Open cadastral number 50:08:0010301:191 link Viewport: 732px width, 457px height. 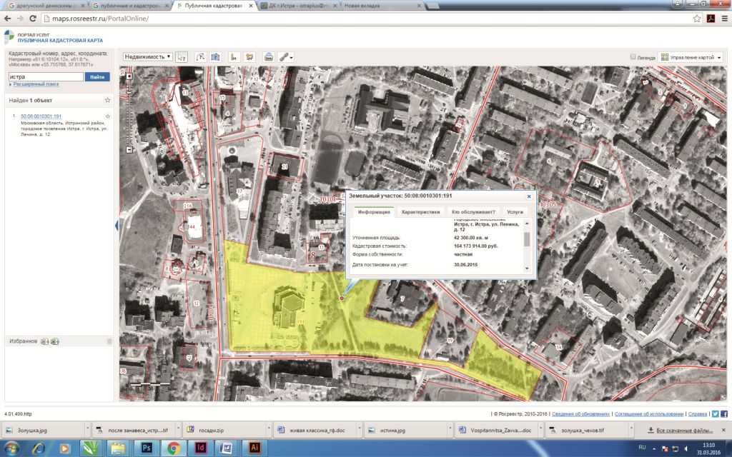[x=41, y=116]
